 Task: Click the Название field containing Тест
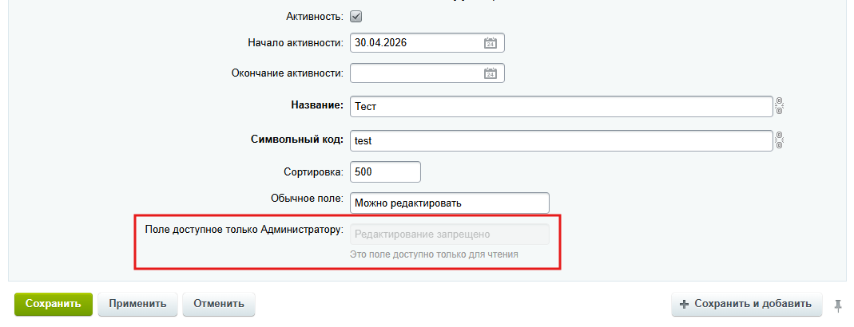[559, 106]
